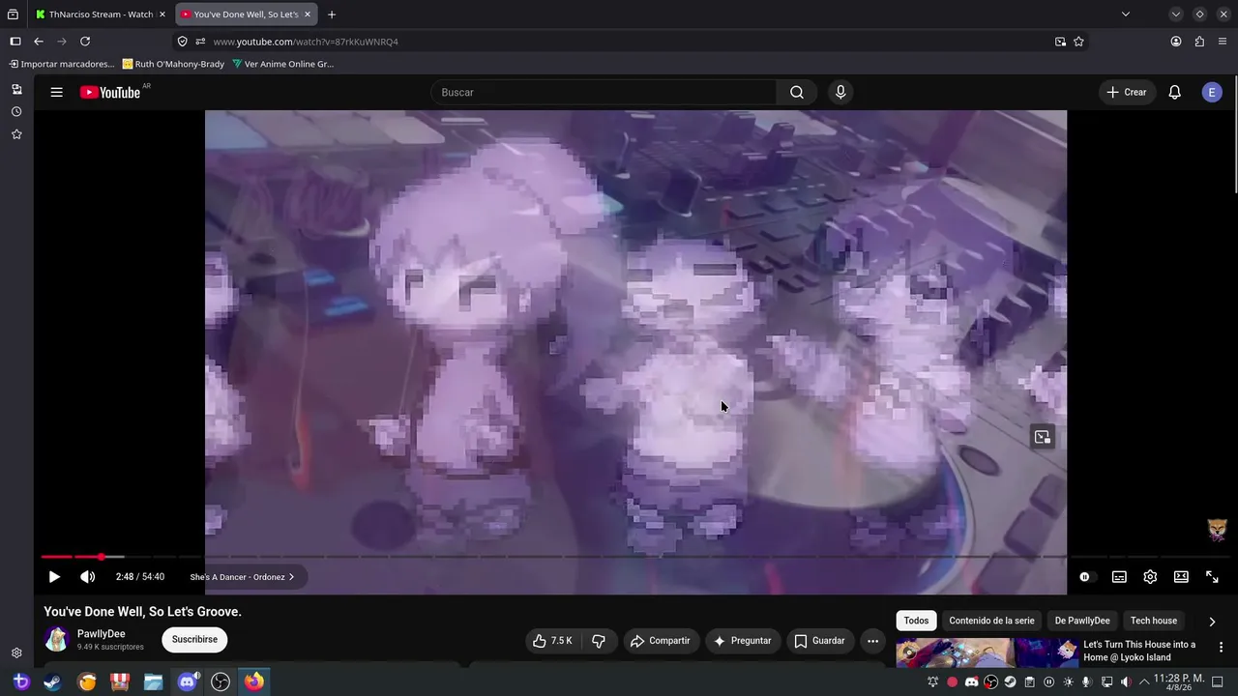Switch to theater mode
This screenshot has width=1238, height=696.
click(1181, 577)
